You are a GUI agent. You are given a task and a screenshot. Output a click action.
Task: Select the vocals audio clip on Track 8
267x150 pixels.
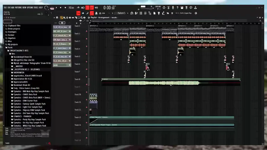coord(171,82)
